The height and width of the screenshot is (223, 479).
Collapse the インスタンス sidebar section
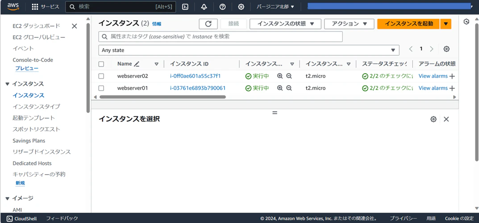point(8,84)
